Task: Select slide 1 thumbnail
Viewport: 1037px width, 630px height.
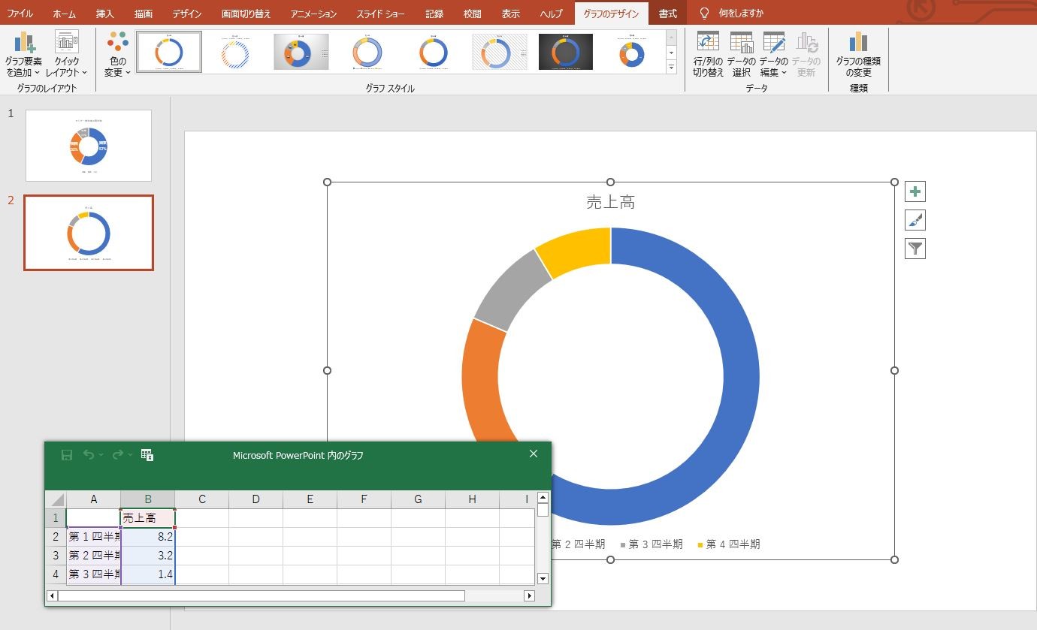Action: [x=89, y=146]
